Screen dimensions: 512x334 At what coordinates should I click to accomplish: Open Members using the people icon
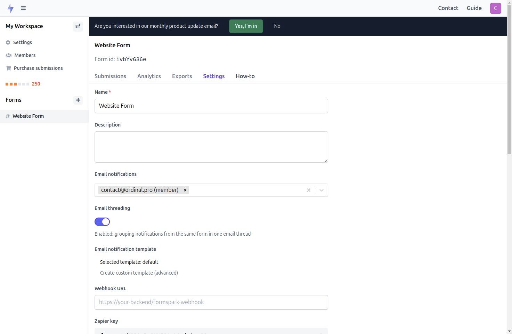(x=8, y=55)
